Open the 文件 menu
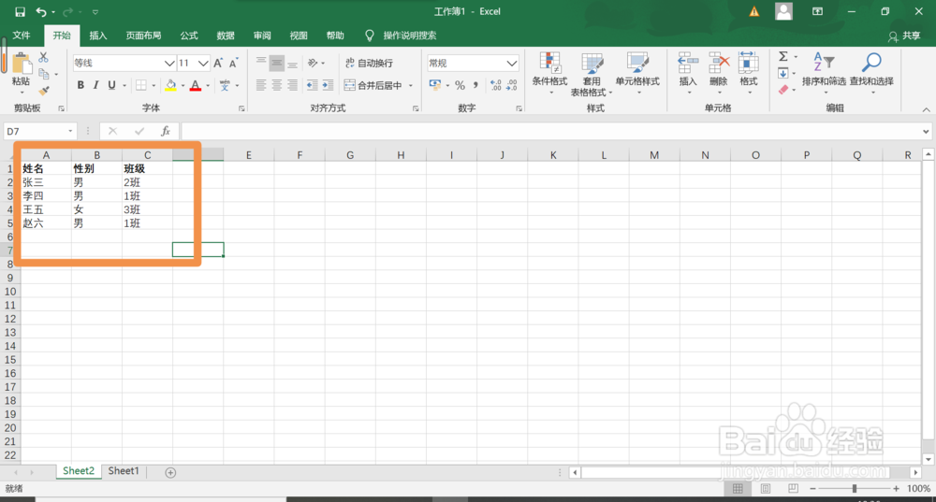The image size is (936, 502). [22, 36]
